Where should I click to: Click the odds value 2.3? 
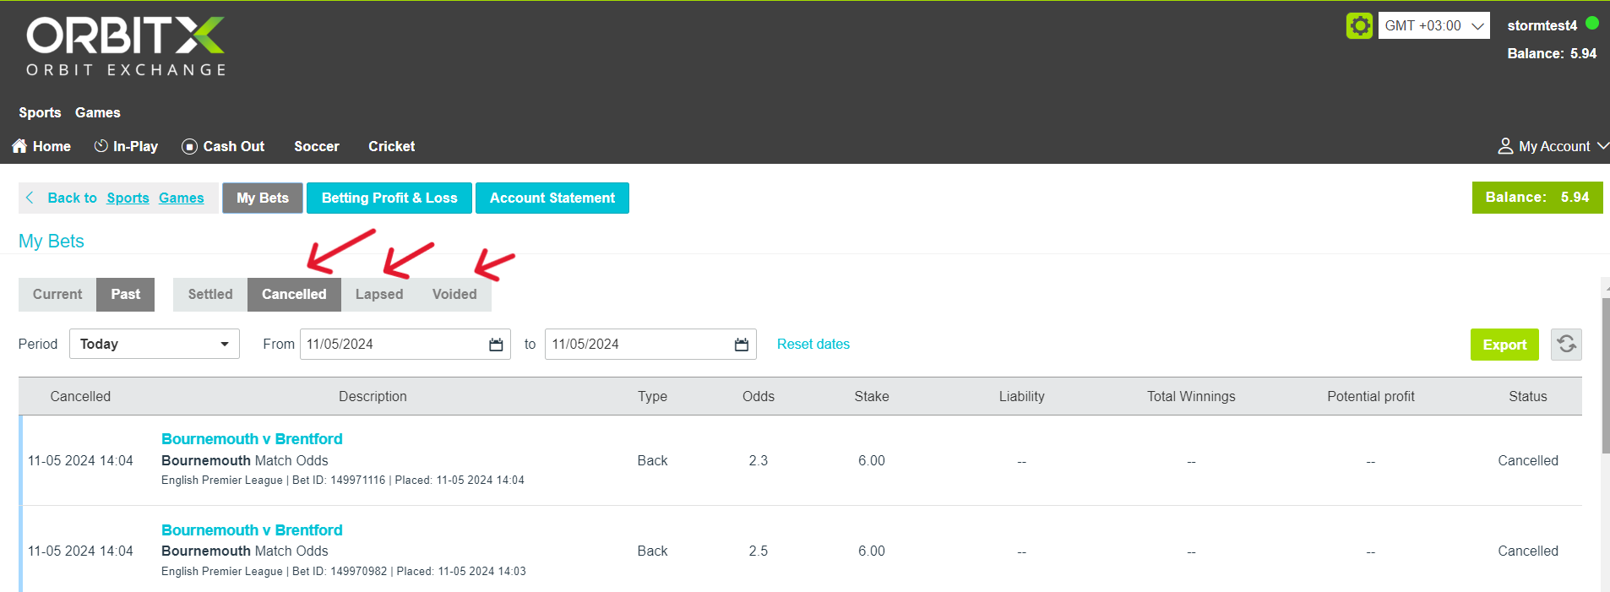(759, 460)
